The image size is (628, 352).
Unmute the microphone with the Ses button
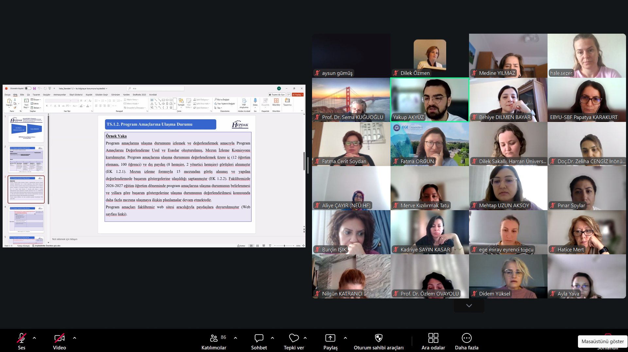(22, 341)
